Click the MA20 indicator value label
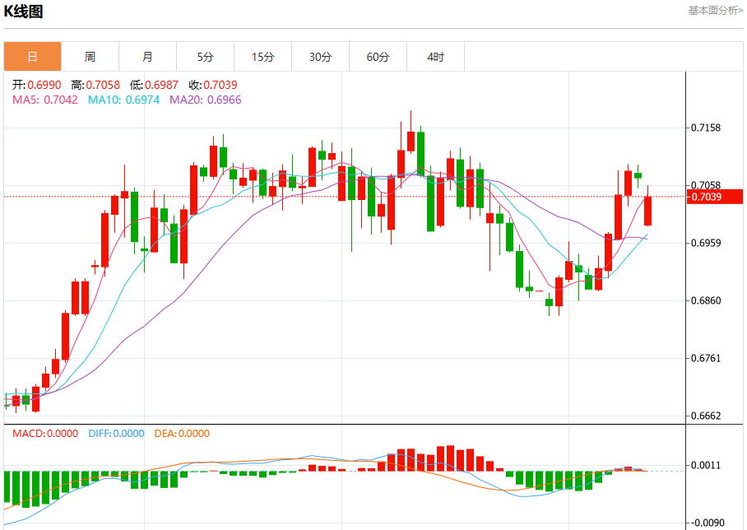The height and width of the screenshot is (530, 747). point(206,100)
